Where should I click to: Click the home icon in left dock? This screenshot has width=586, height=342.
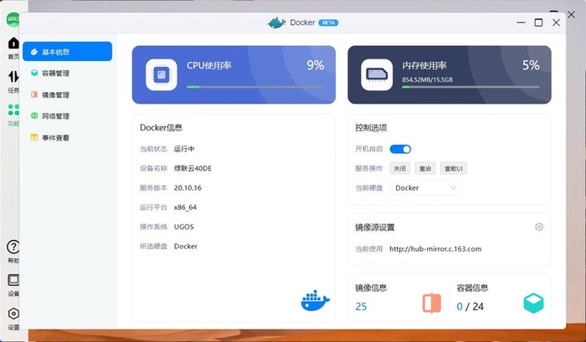pos(13,43)
